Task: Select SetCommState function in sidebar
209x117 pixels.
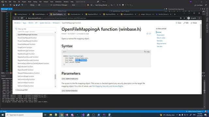Action: pyautogui.click(x=25, y=86)
